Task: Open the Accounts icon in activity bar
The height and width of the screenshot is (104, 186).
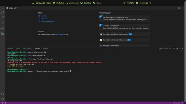Action: [x=3, y=94]
